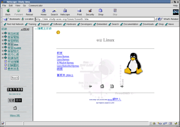Expand the 敬請指教 tree node
The height and width of the screenshot is (127, 180).
pos(3,58)
